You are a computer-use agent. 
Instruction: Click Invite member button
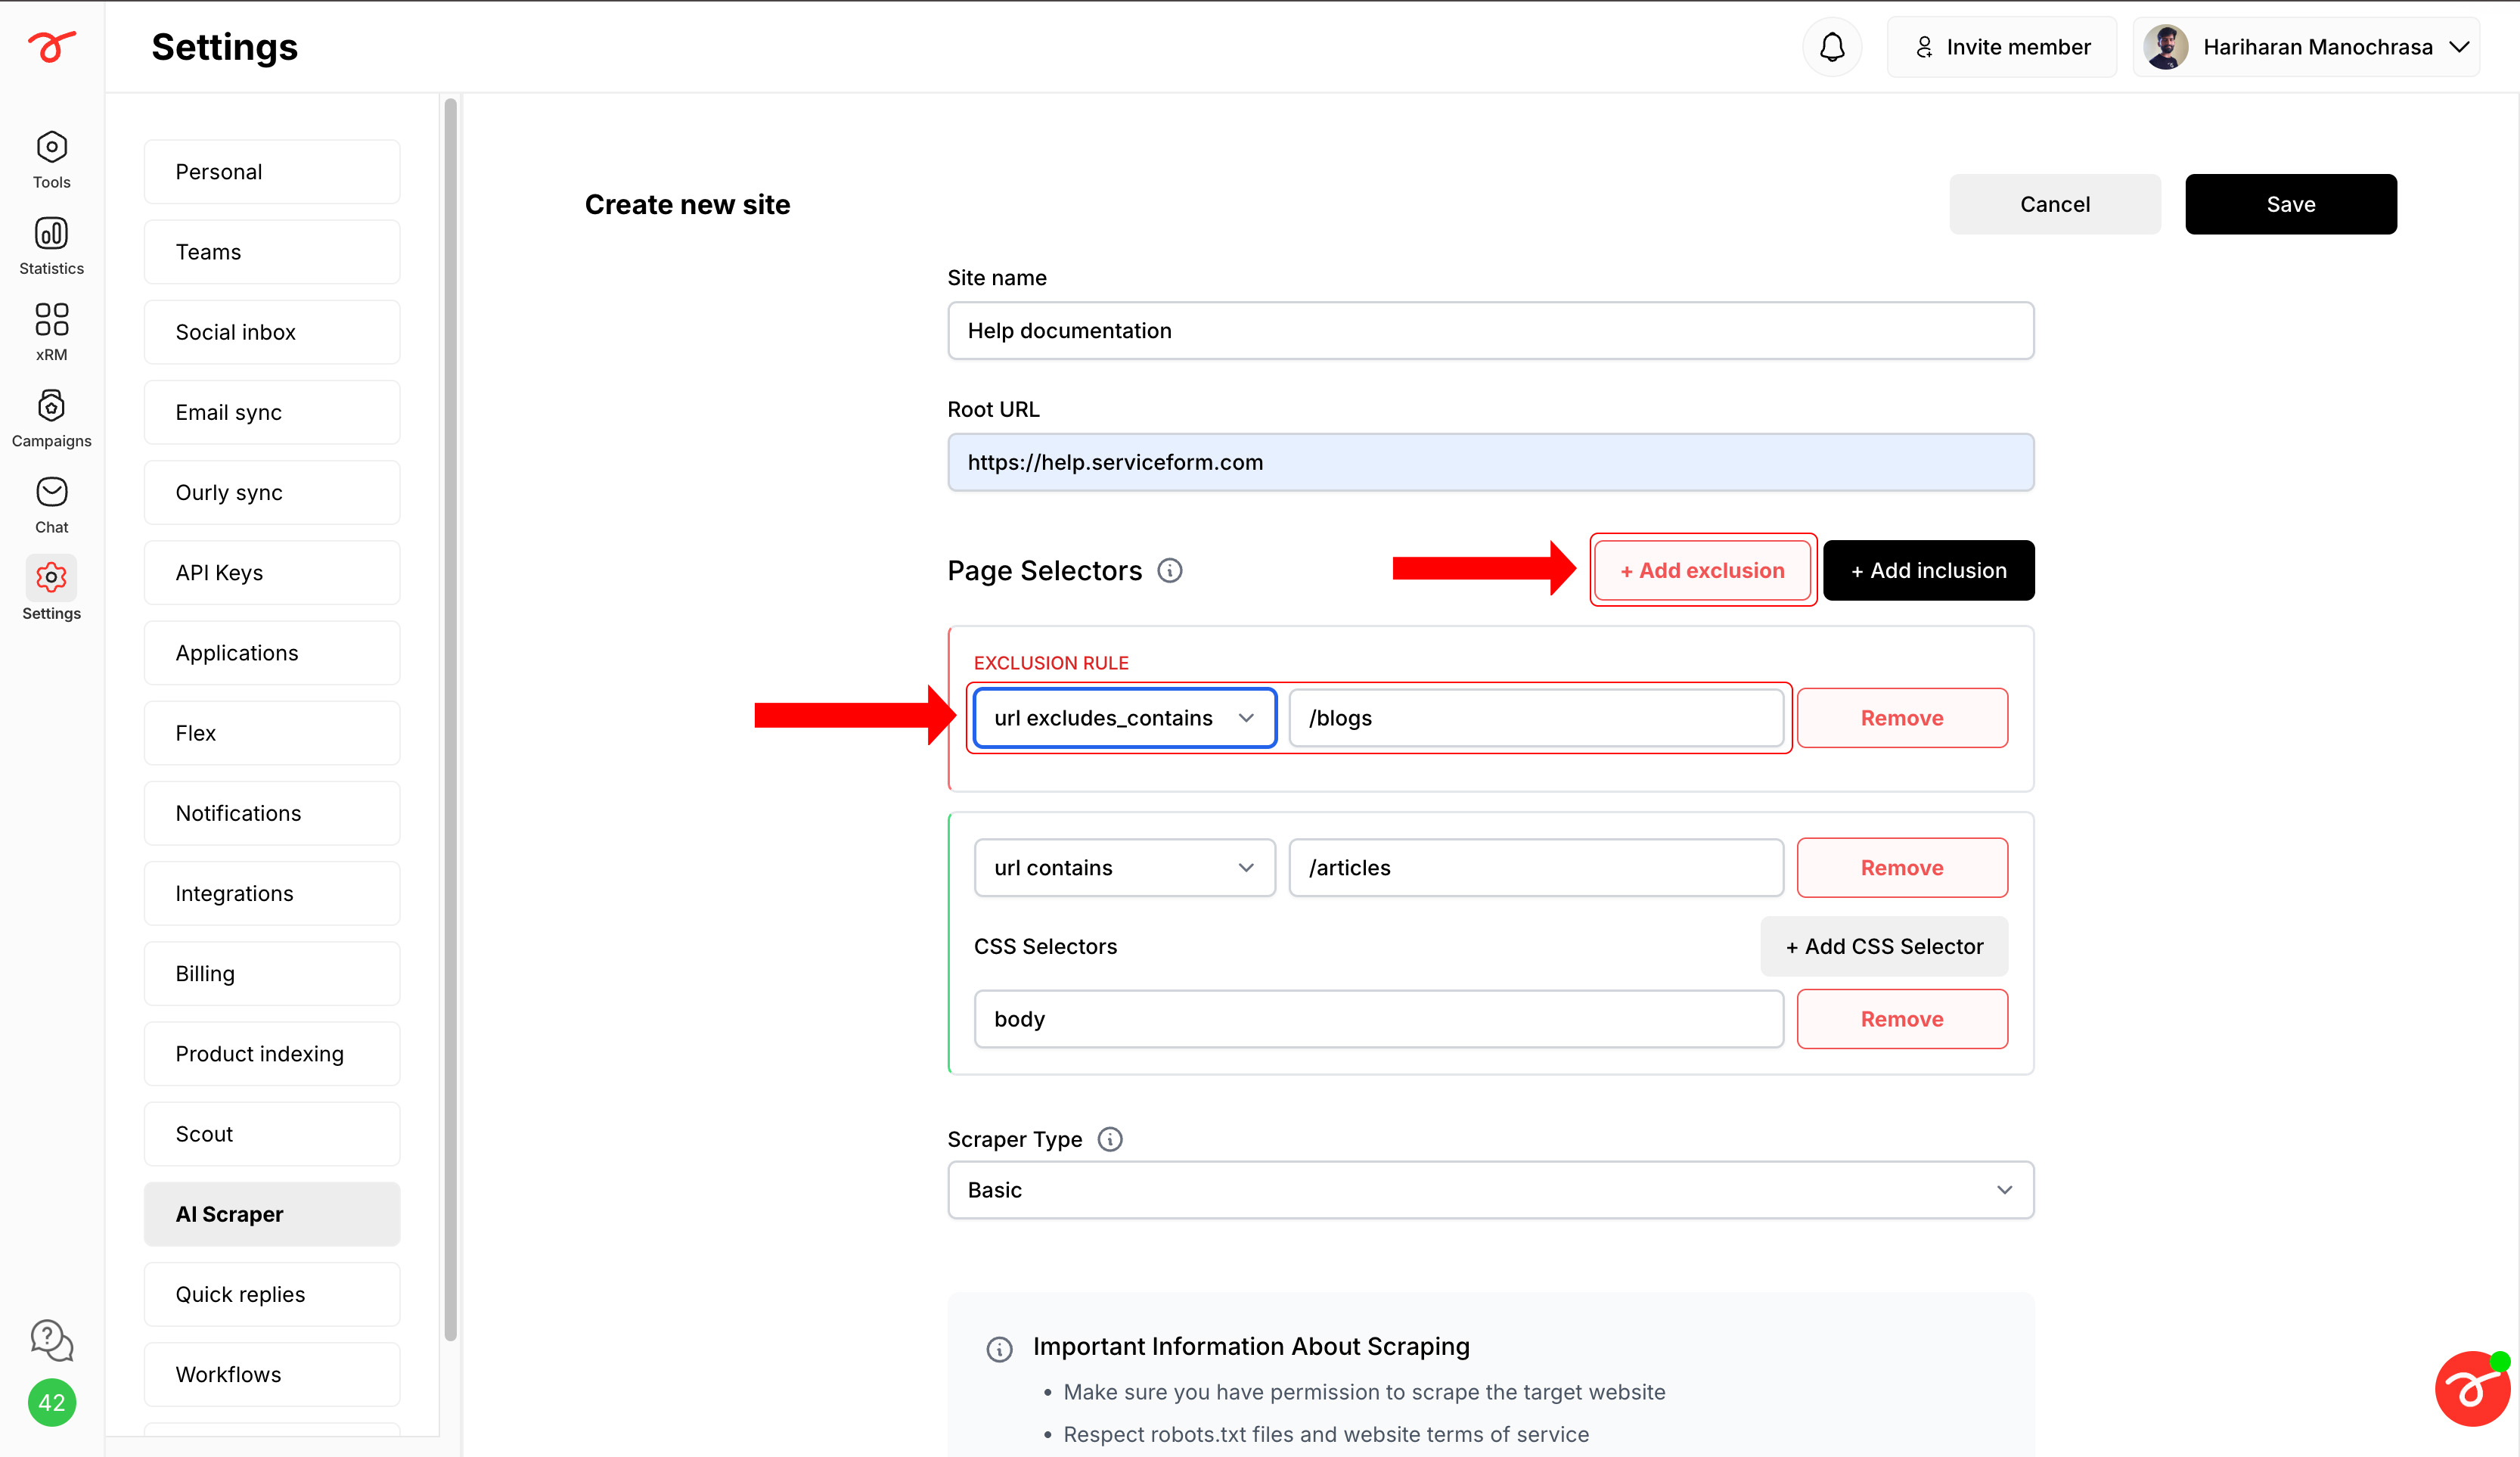(2001, 47)
